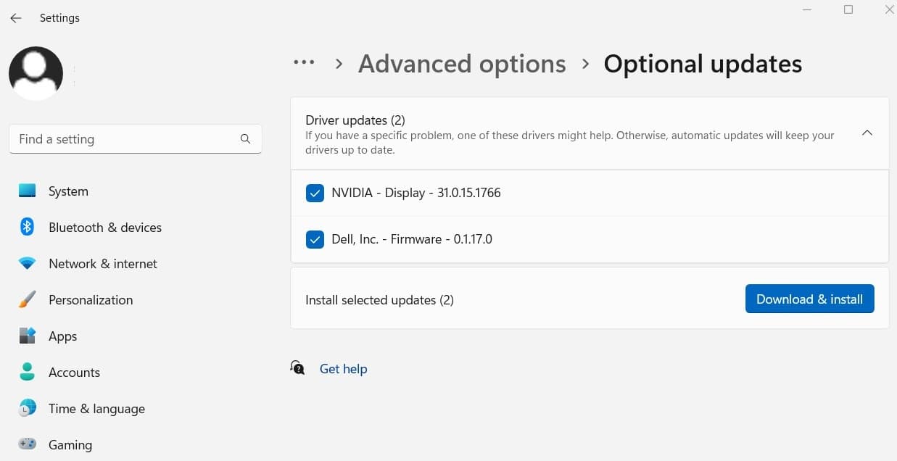The image size is (897, 461).
Task: Open the Get help link
Action: [343, 369]
